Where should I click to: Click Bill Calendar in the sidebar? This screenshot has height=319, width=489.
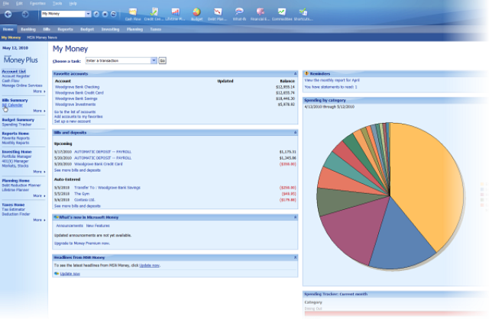13,105
